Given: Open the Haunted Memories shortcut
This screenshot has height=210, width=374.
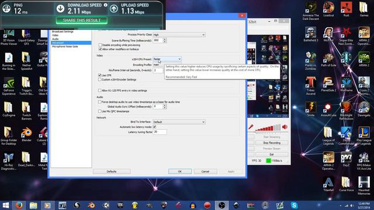Looking at the screenshot, I should pyautogui.click(x=364, y=186).
